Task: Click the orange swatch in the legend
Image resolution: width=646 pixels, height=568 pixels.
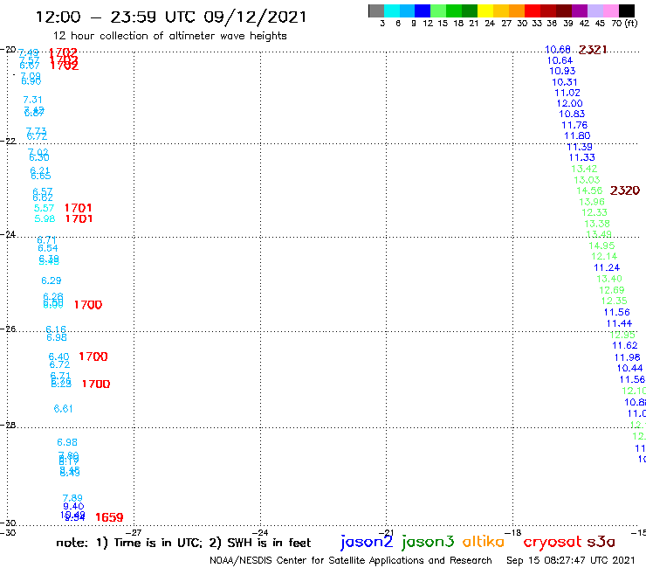Action: tap(517, 10)
